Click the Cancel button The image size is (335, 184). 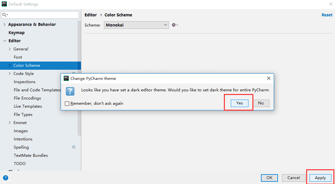click(294, 177)
